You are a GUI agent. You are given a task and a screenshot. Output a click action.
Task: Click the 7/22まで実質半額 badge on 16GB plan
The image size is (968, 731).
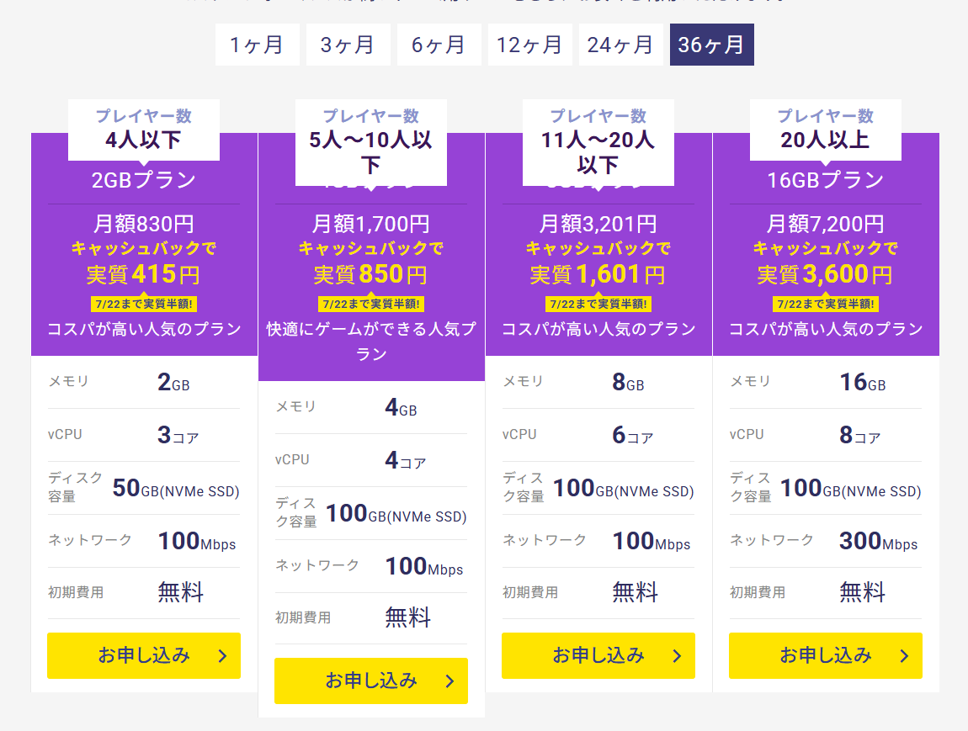click(x=826, y=304)
